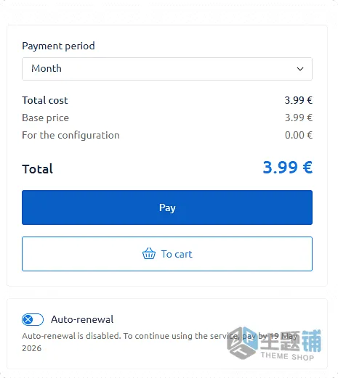Click the Base price 3.99 € amount
The height and width of the screenshot is (378, 338).
click(299, 118)
